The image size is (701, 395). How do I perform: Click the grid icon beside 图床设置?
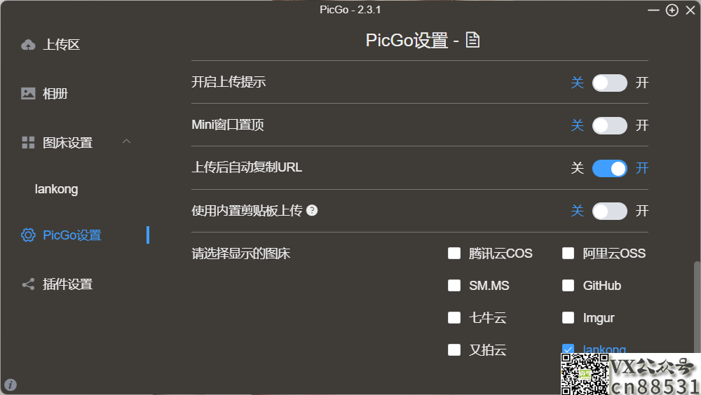pos(28,143)
